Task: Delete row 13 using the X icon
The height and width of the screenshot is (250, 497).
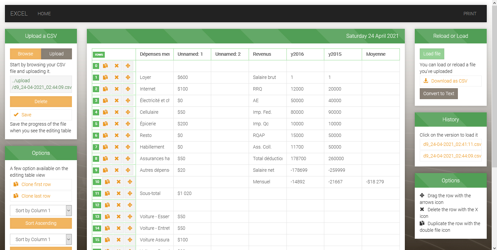Action: coord(119,217)
